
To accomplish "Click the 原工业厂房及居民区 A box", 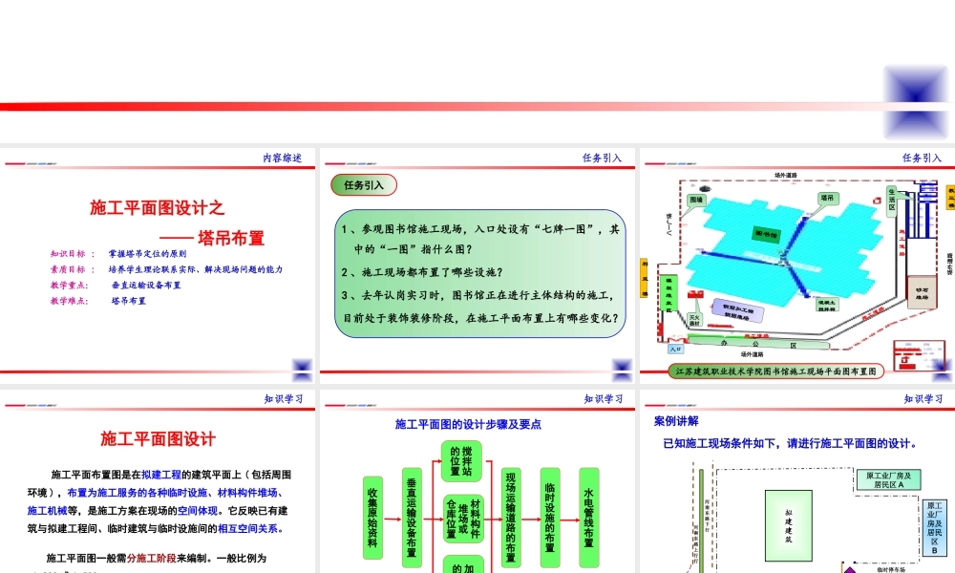I will point(888,479).
